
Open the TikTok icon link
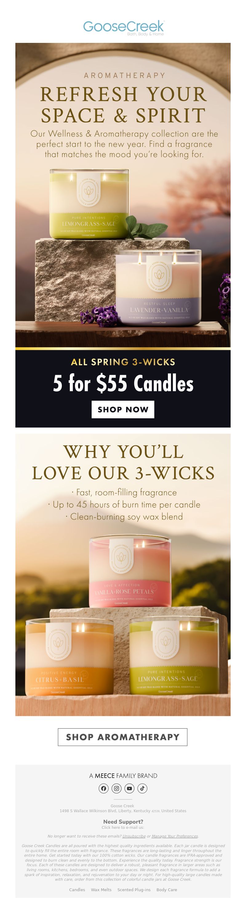pos(143,788)
